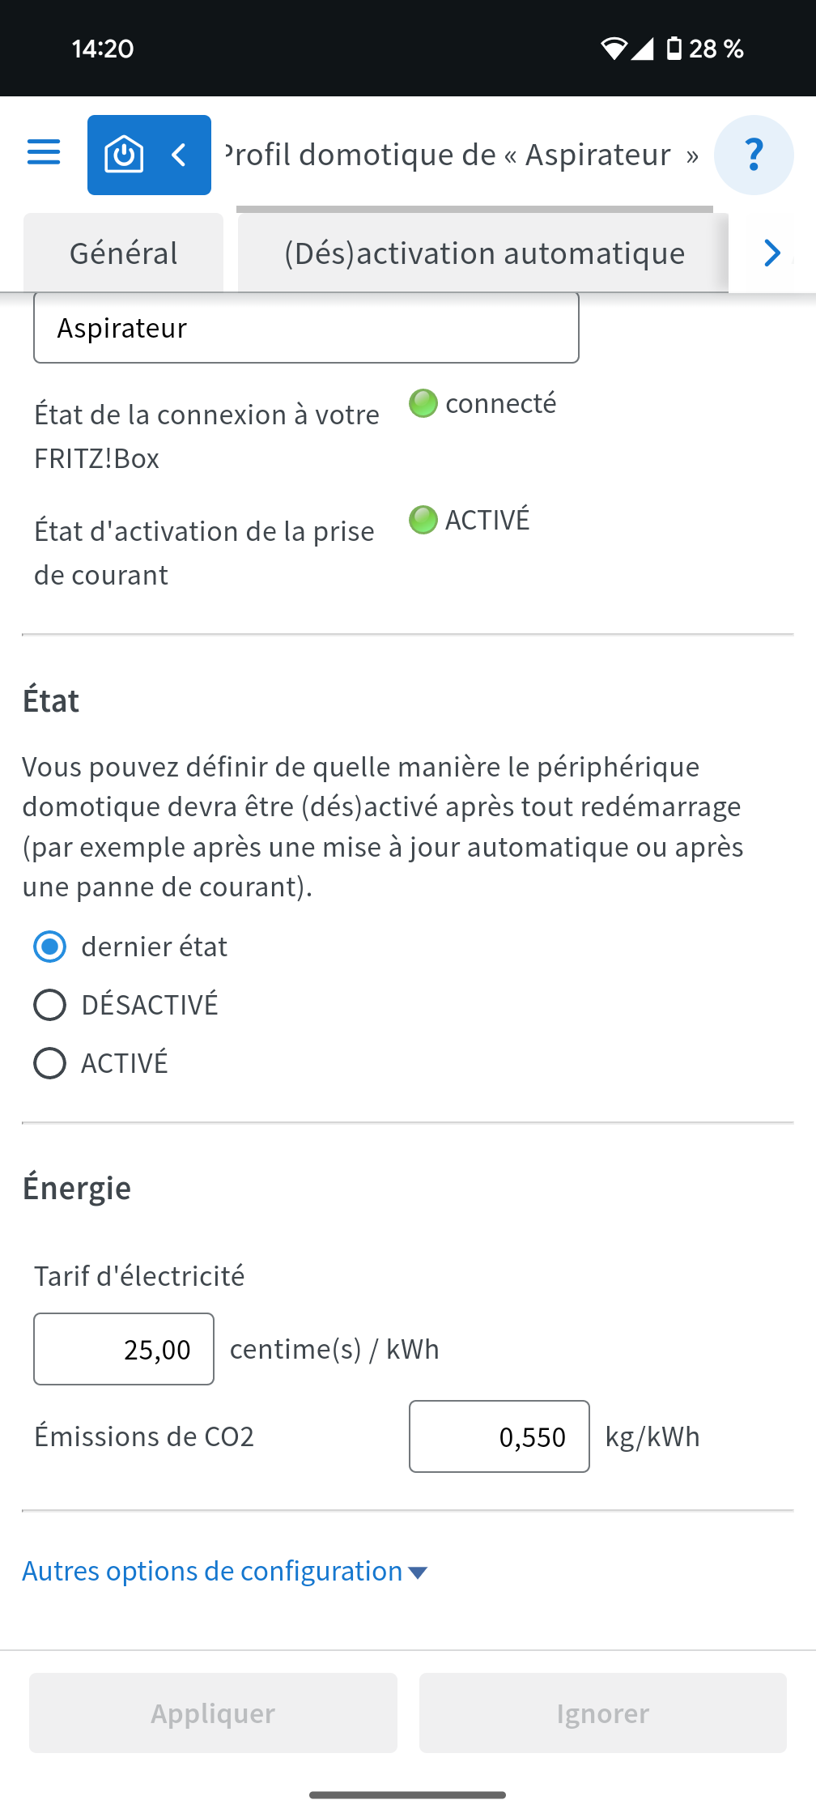This screenshot has height=1817, width=816.
Task: Choose the ACTIVÉ radio option
Action: 50,1063
